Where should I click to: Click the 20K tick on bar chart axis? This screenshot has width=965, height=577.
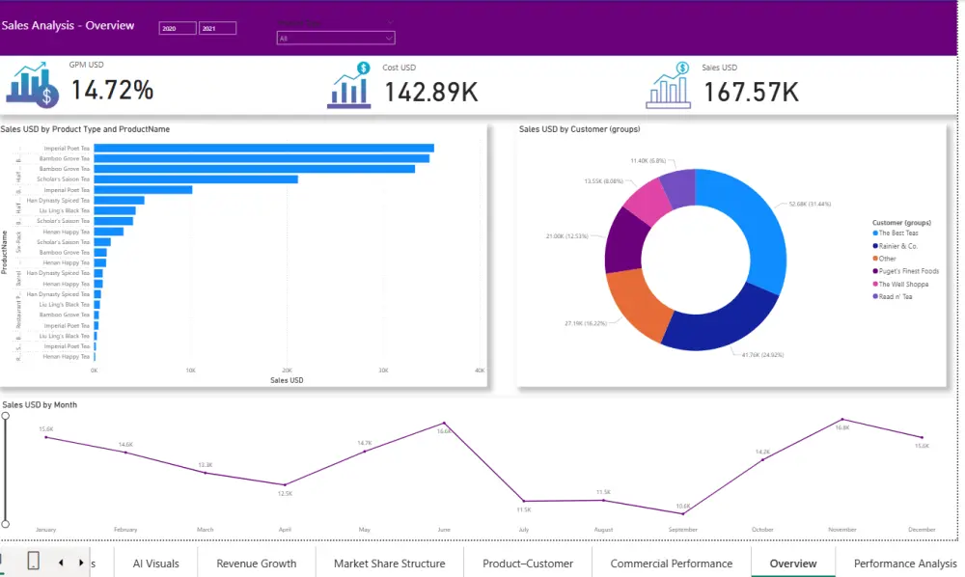pos(287,371)
